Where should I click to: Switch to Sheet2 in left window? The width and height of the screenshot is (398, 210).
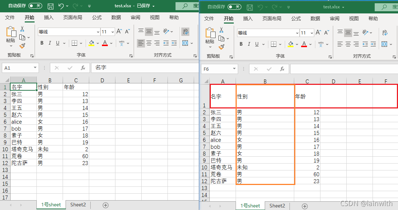[x=78, y=205]
